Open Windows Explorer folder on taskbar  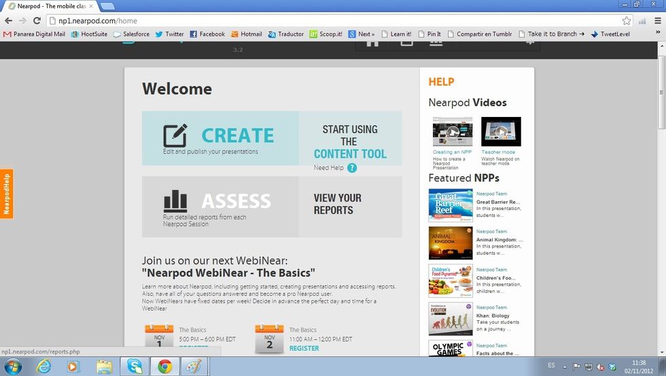[x=104, y=366]
